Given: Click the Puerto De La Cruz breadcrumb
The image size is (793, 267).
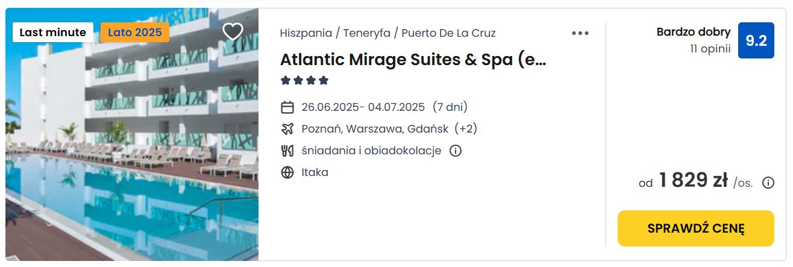Looking at the screenshot, I should [x=448, y=33].
